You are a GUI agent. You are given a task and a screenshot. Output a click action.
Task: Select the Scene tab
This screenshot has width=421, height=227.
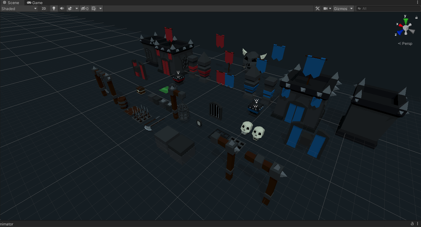11,3
